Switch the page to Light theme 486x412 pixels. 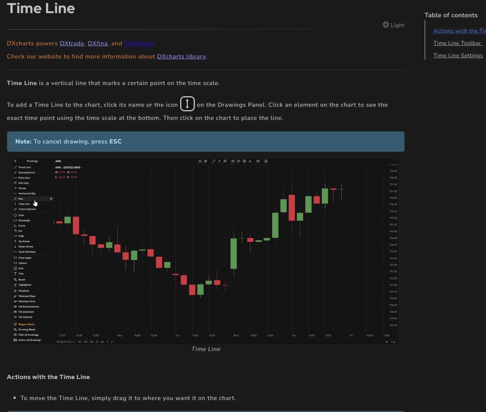point(393,25)
